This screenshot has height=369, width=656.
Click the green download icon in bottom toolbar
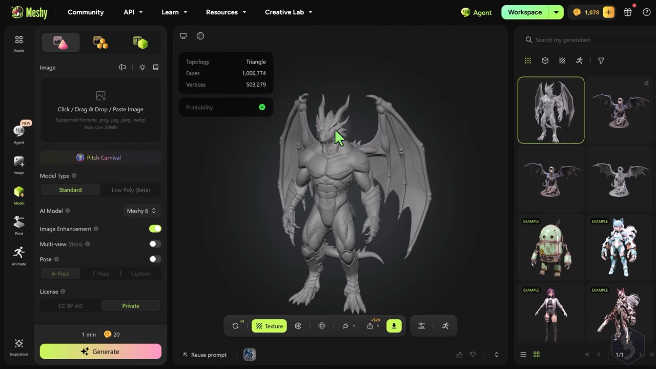click(x=394, y=326)
